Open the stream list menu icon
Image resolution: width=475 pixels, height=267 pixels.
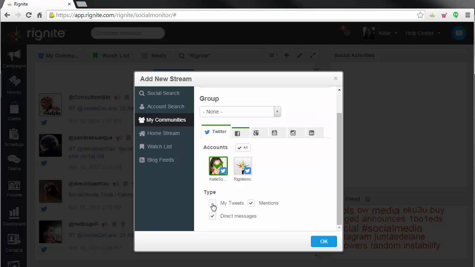[273, 55]
